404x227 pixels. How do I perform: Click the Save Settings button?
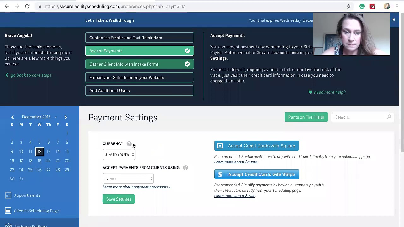click(x=119, y=199)
